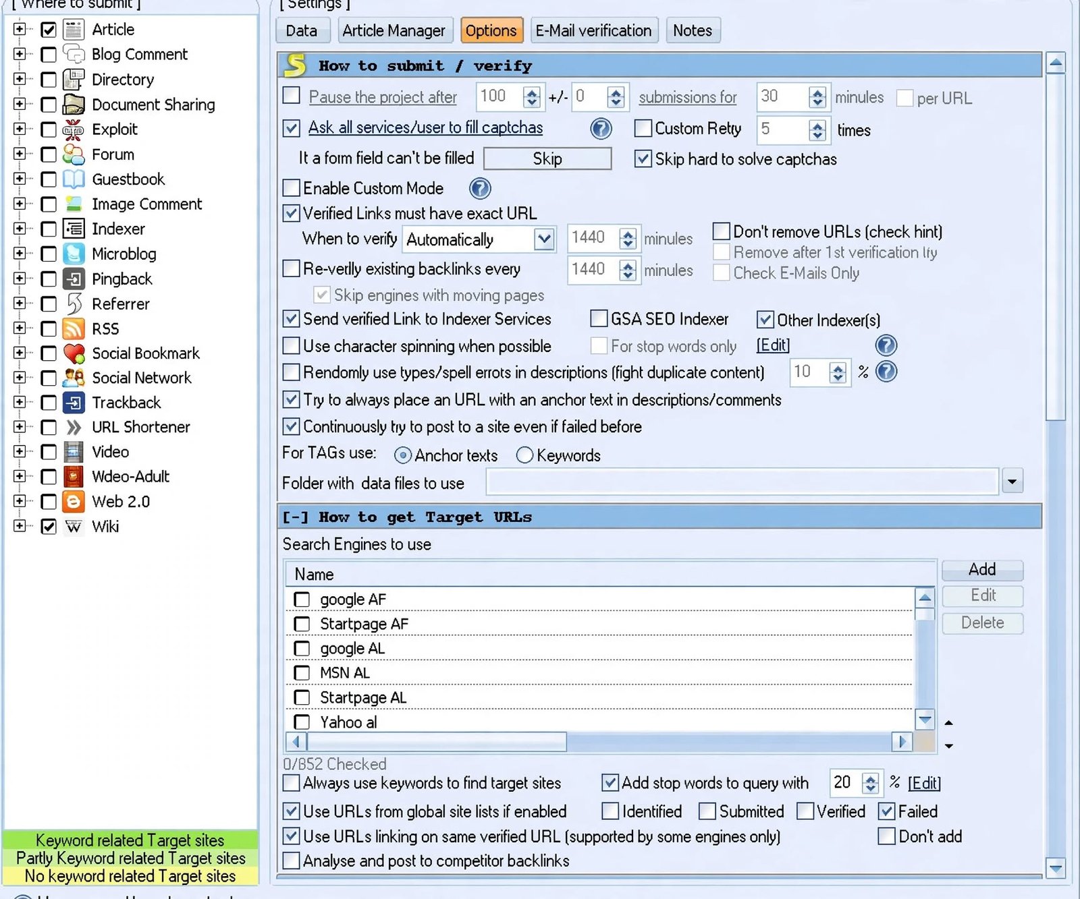Click the Web 2.0 blogger icon

click(73, 501)
